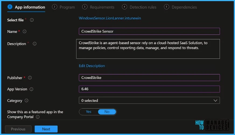Click the 'Select file' label text
The image size is (235, 135).
[15, 20]
